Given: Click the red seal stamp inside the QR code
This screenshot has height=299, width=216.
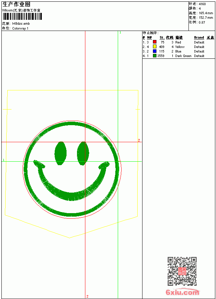Looking at the screenshot, I should tap(182, 271).
